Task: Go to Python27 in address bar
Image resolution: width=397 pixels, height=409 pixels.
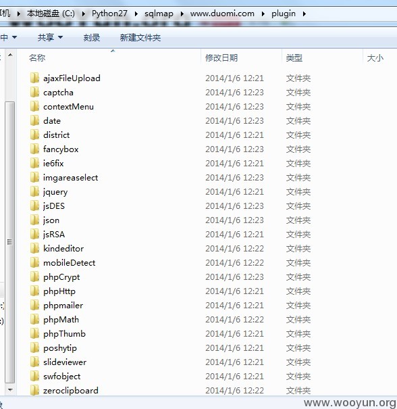Action: click(x=109, y=14)
